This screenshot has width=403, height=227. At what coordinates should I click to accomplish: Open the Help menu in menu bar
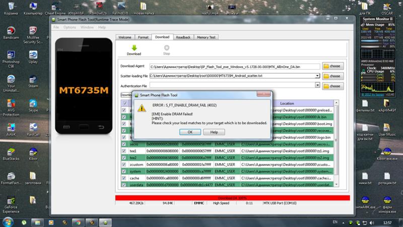(x=102, y=27)
